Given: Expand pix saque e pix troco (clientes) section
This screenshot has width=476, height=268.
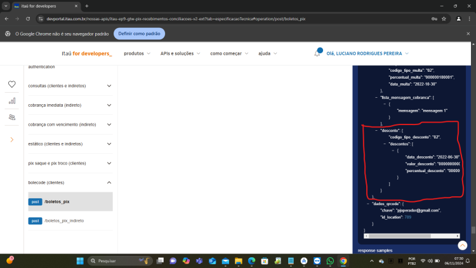Looking at the screenshot, I should point(70,163).
